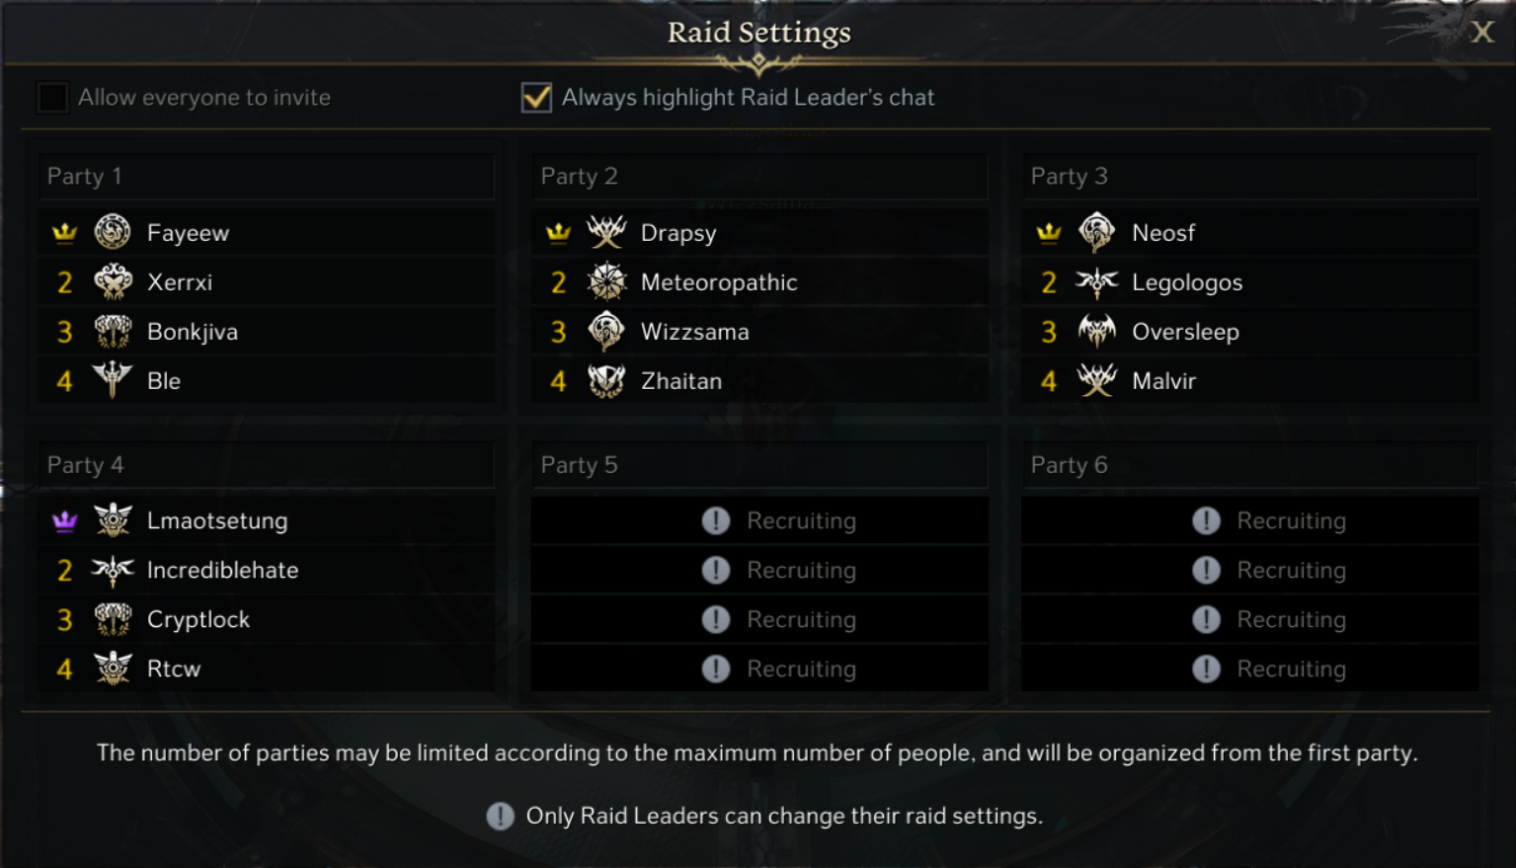
Task: Click the class icon next to Fayeew
Action: coord(113,233)
